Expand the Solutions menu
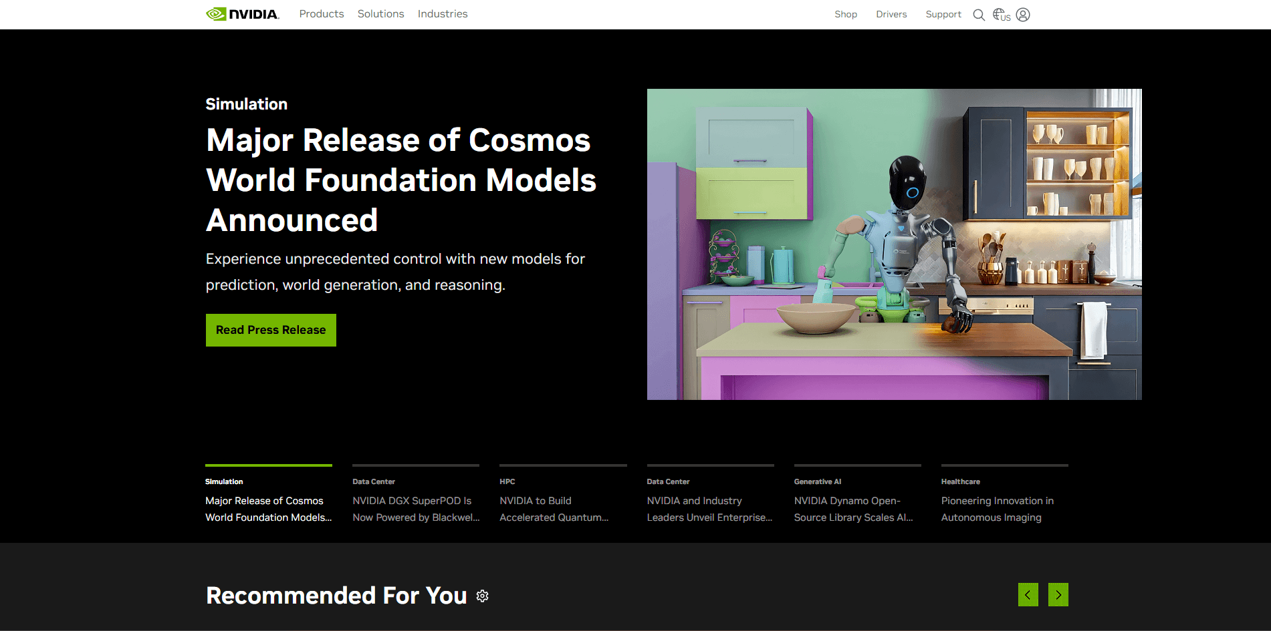Screen dimensions: 1271x631 click(380, 14)
